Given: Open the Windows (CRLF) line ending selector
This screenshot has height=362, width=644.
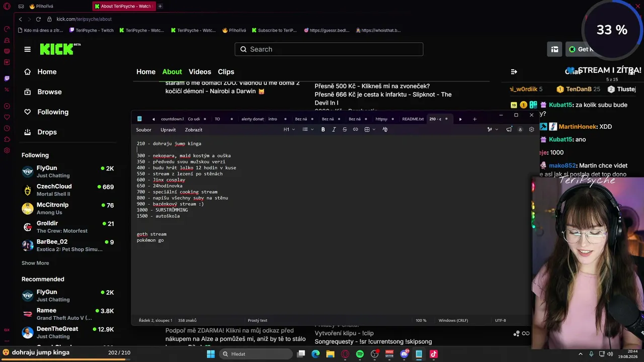Looking at the screenshot, I should [453, 320].
